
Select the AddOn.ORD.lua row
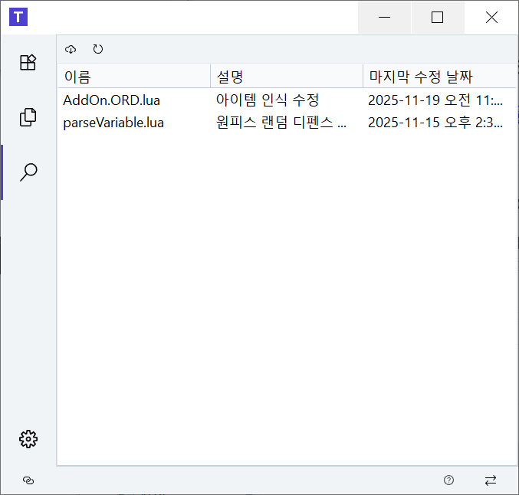[x=287, y=100]
